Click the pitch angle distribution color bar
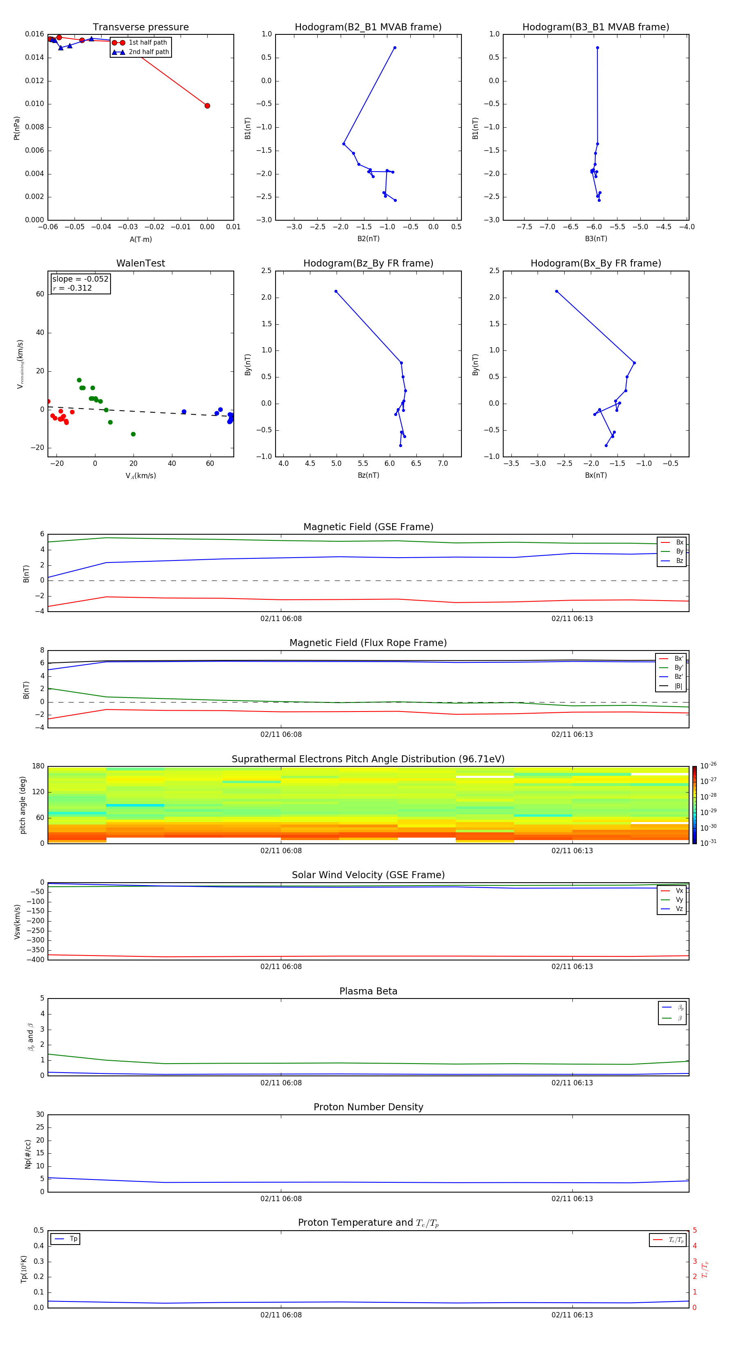 (x=694, y=805)
